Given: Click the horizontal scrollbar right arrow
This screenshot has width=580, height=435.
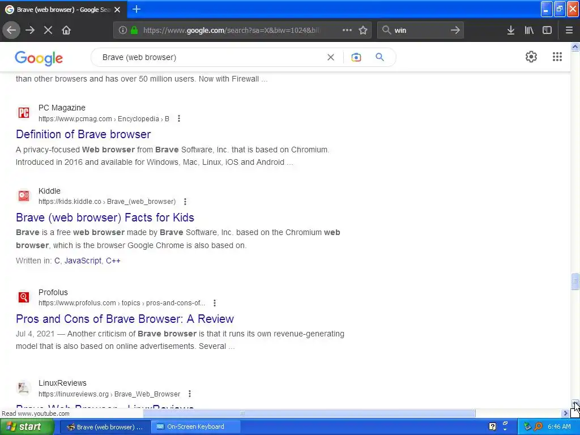Looking at the screenshot, I should (565, 413).
